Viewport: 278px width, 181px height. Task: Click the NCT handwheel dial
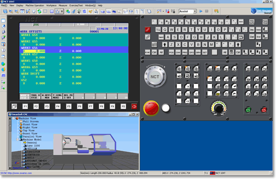(x=155, y=76)
